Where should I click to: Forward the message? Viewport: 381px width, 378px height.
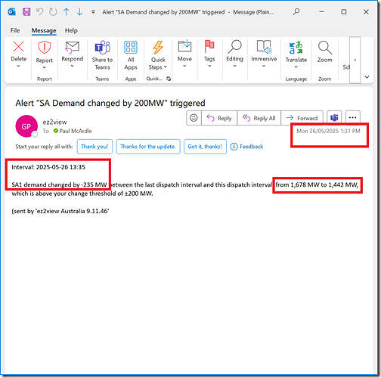click(302, 118)
